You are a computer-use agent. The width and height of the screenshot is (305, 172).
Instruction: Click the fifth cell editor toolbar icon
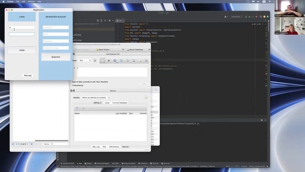(x=127, y=61)
